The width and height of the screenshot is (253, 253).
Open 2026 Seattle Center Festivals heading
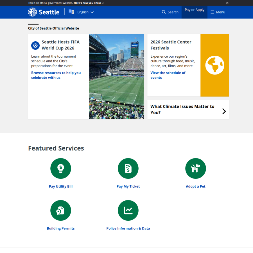point(171,45)
